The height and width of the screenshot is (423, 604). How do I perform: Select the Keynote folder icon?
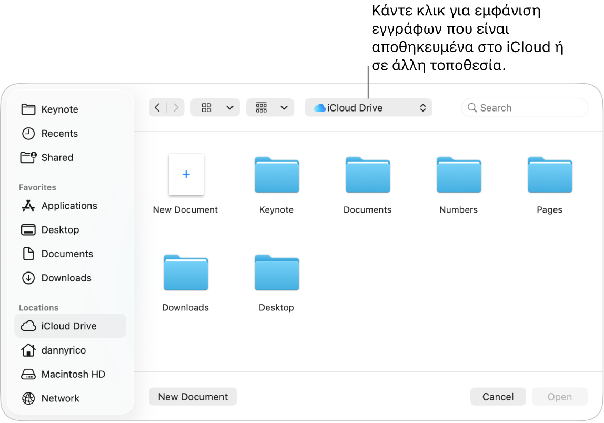pos(277,175)
